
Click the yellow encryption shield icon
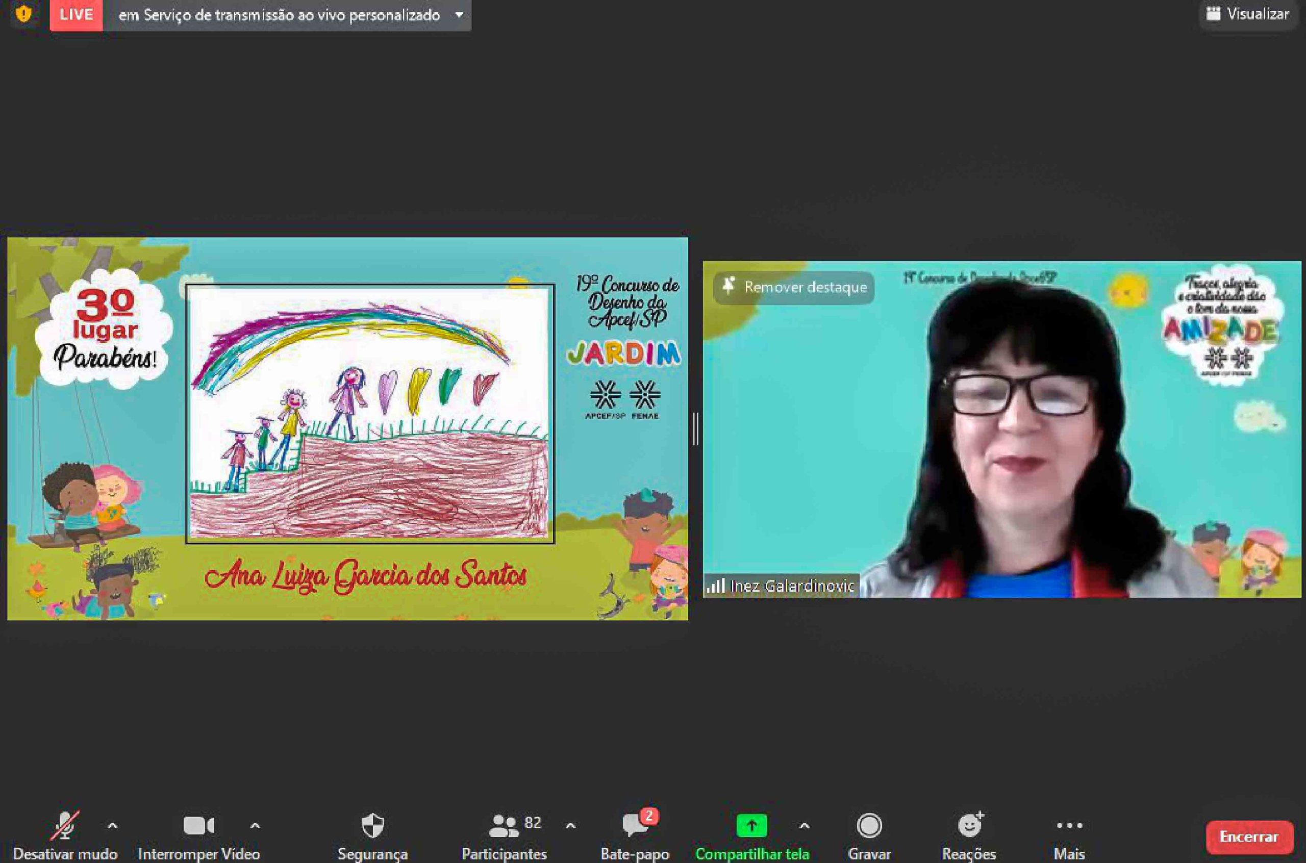[23, 13]
